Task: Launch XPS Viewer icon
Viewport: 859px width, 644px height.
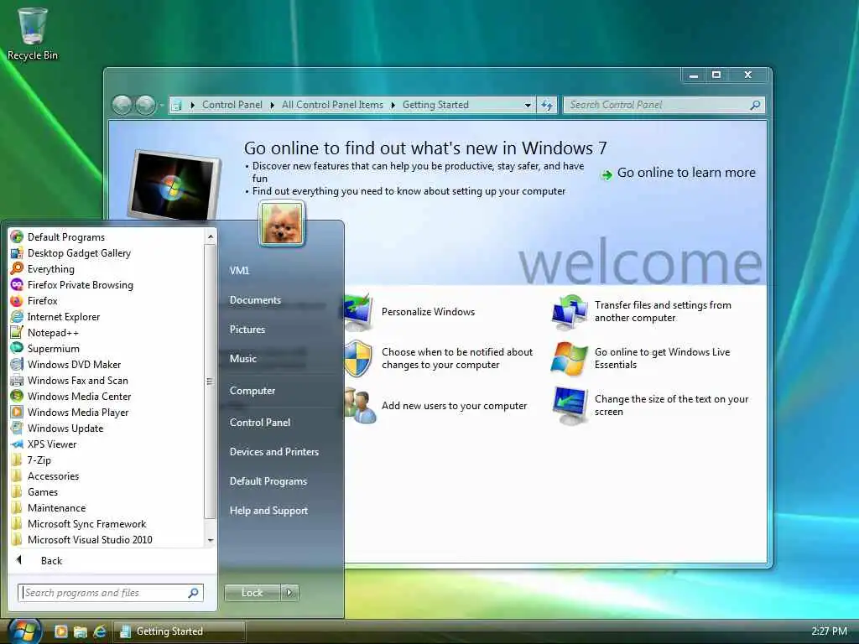Action: click(x=17, y=444)
